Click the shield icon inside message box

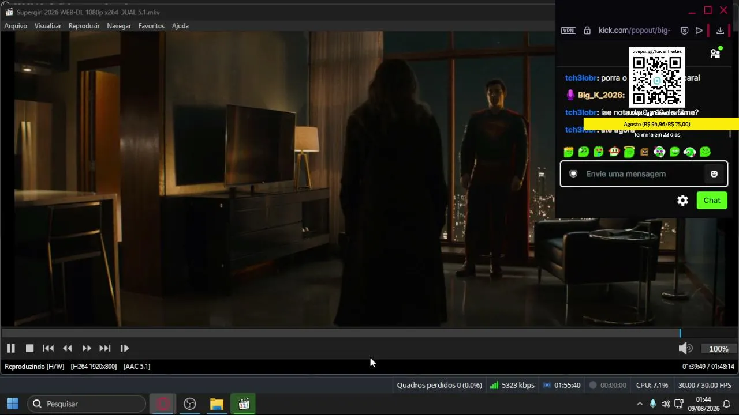pos(573,174)
